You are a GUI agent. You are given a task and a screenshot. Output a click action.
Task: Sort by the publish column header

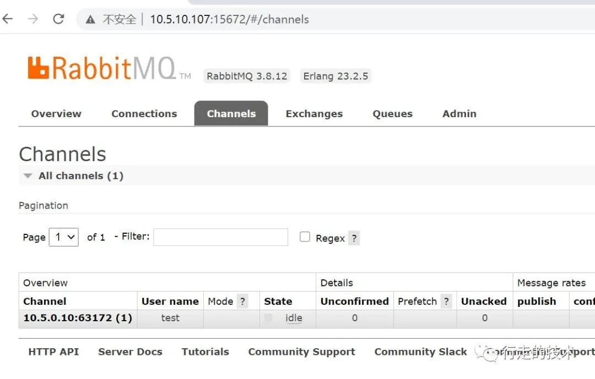click(x=537, y=301)
